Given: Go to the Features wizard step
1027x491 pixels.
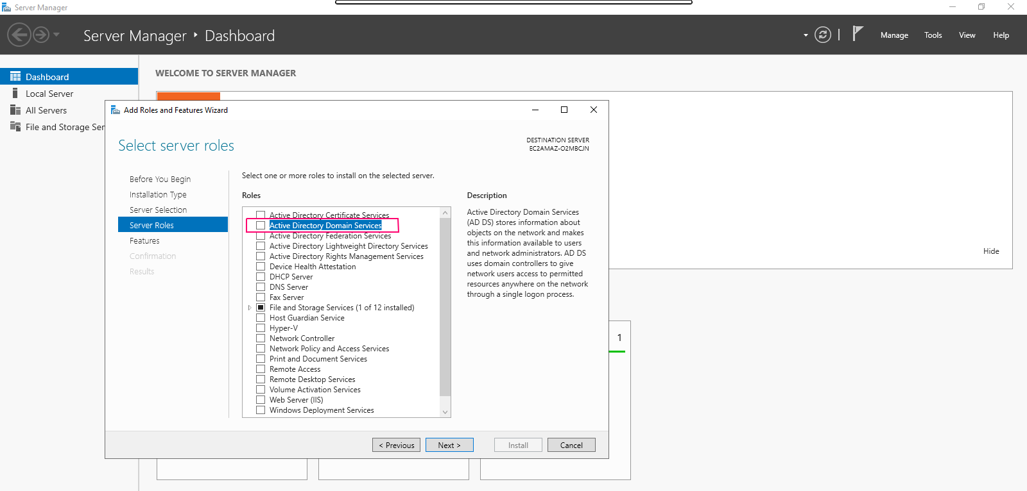Looking at the screenshot, I should 144,240.
